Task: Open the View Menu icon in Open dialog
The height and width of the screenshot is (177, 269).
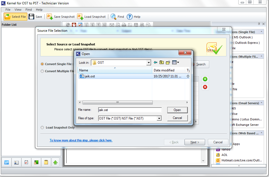Action: pyautogui.click(x=175, y=62)
